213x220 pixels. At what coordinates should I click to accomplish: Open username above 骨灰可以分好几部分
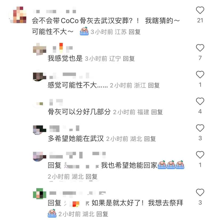tap(56, 102)
